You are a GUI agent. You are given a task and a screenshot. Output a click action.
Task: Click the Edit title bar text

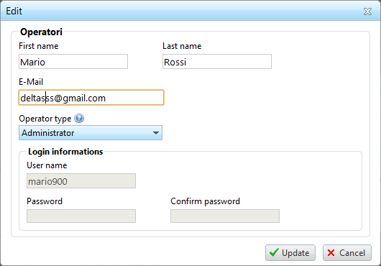pyautogui.click(x=14, y=11)
